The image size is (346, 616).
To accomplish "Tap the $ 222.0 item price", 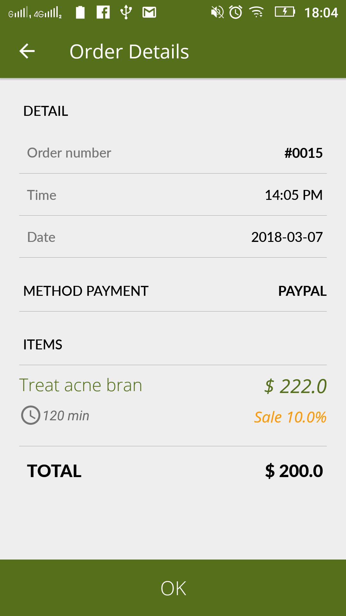I will pyautogui.click(x=295, y=386).
